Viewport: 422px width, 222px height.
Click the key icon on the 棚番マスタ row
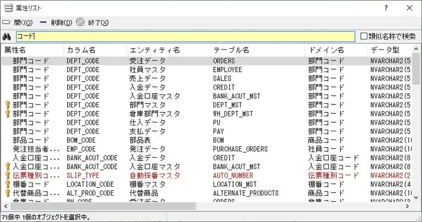[x=7, y=184]
